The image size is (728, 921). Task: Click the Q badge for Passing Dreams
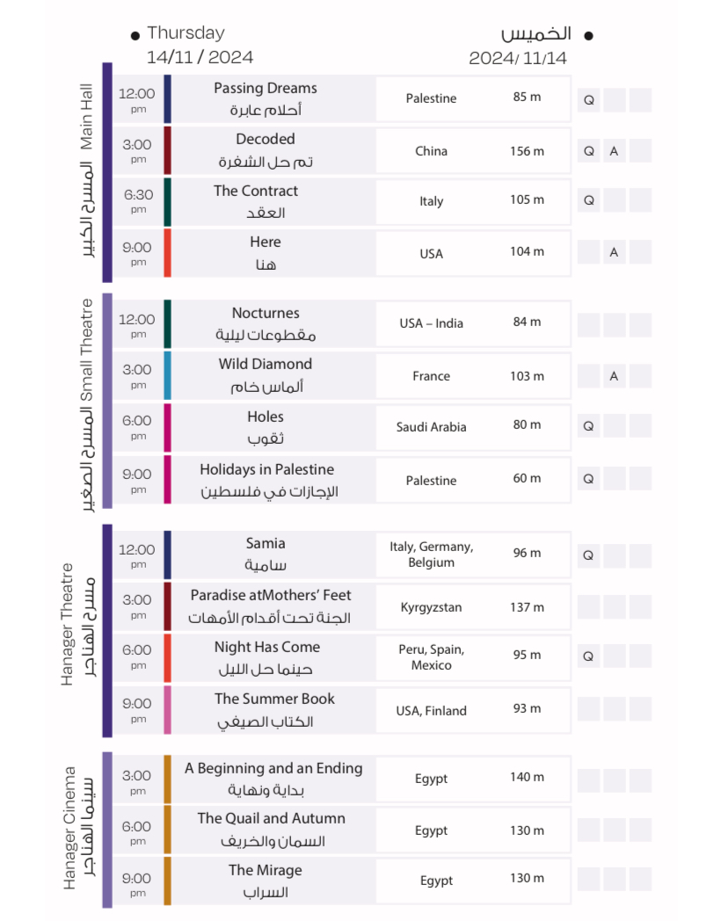click(589, 99)
